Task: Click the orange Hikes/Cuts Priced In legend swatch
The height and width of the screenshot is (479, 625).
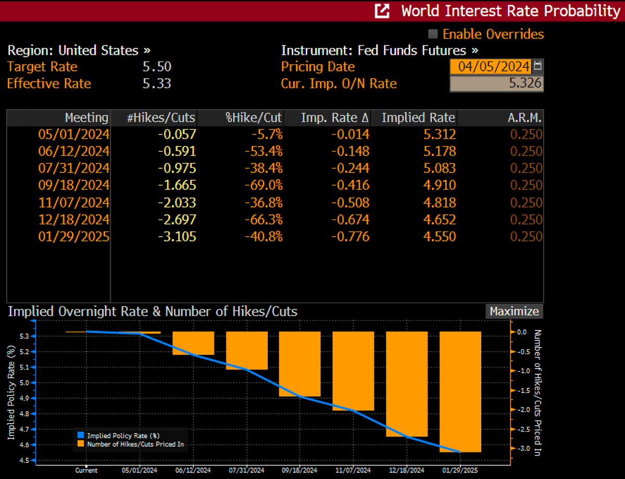Action: point(80,444)
